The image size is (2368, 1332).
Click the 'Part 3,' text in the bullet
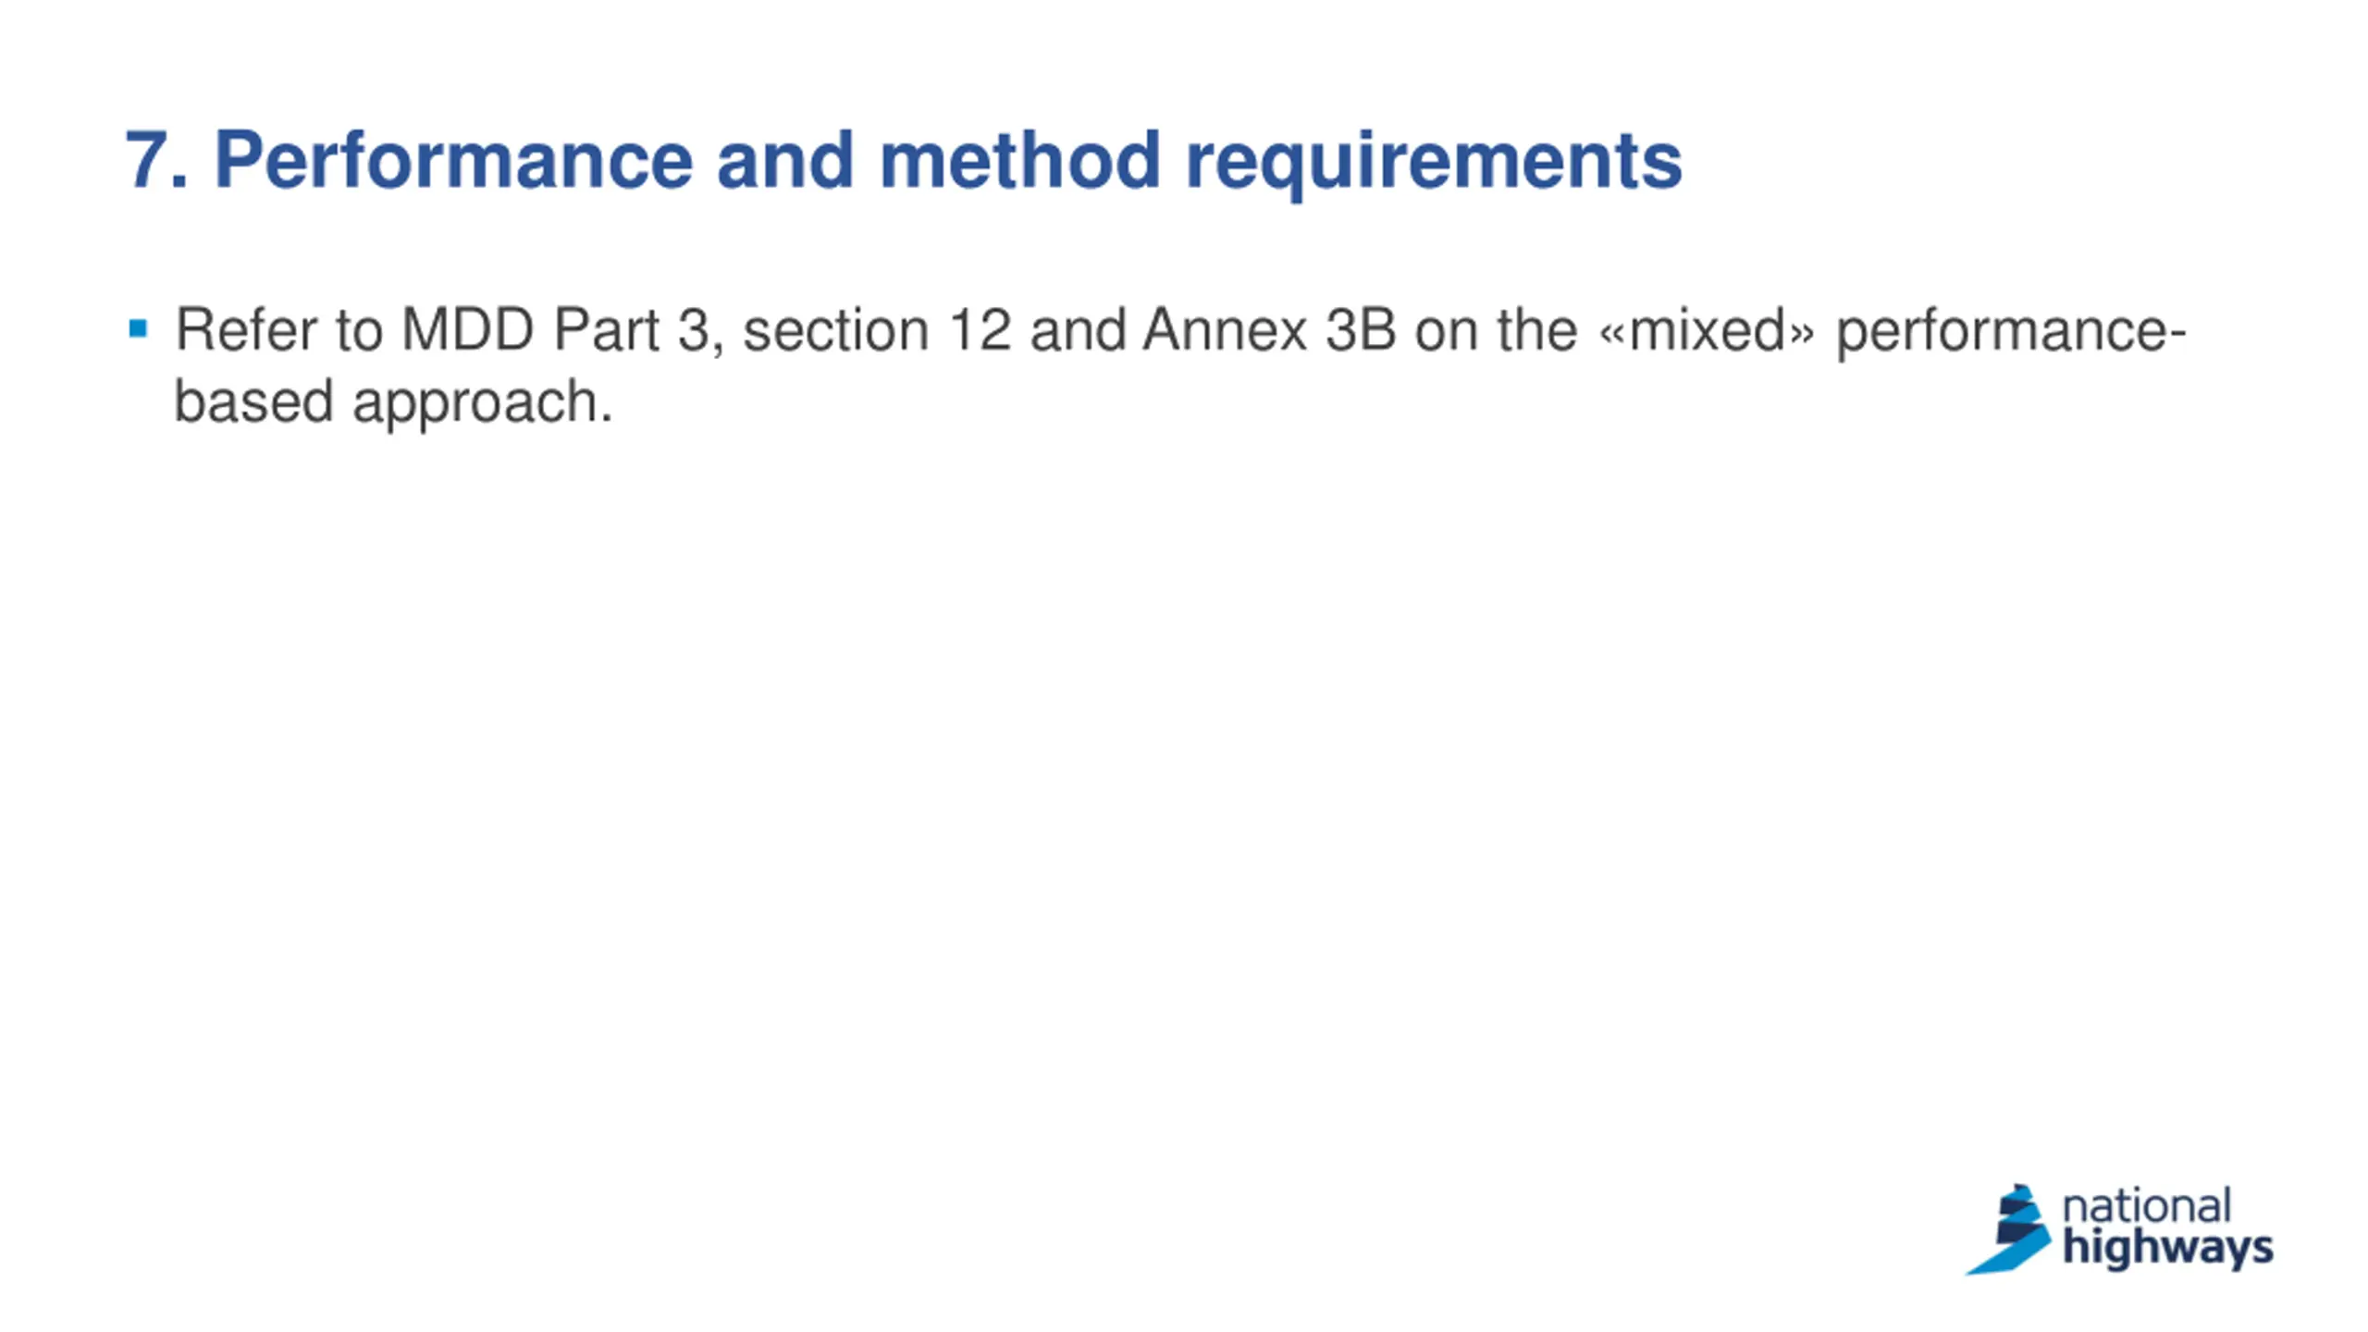[x=638, y=331]
